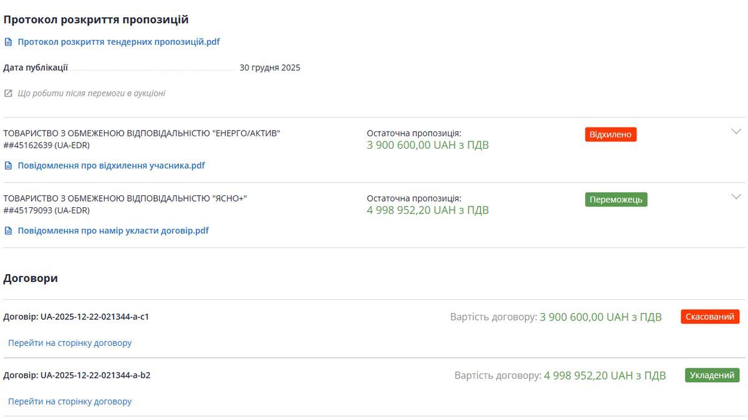Viewport: 748px width, 420px height.
Task: Expand the ЯСНО+ bid details chevron
Action: tap(736, 197)
